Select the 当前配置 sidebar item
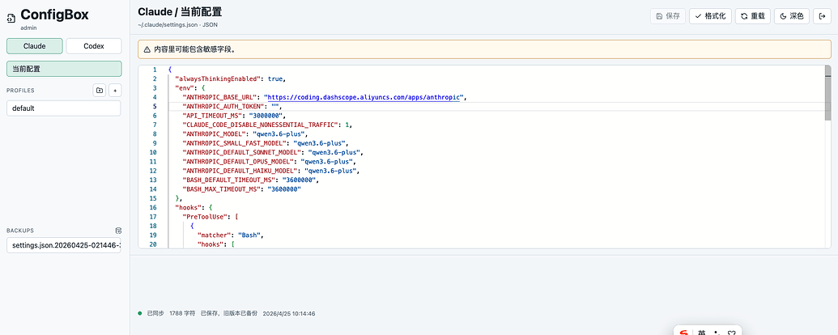This screenshot has width=838, height=335. 64,69
